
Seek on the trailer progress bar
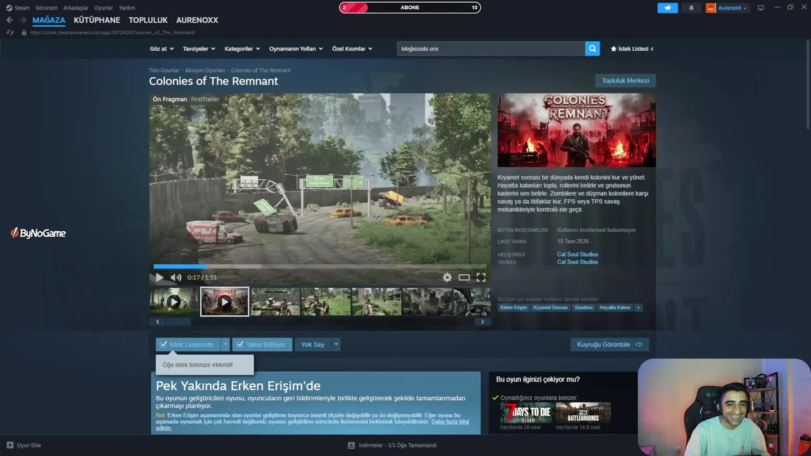tap(320, 267)
